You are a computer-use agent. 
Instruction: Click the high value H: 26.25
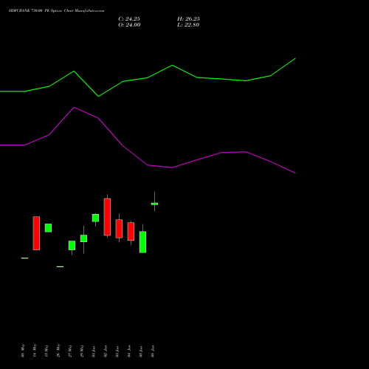click(x=188, y=19)
